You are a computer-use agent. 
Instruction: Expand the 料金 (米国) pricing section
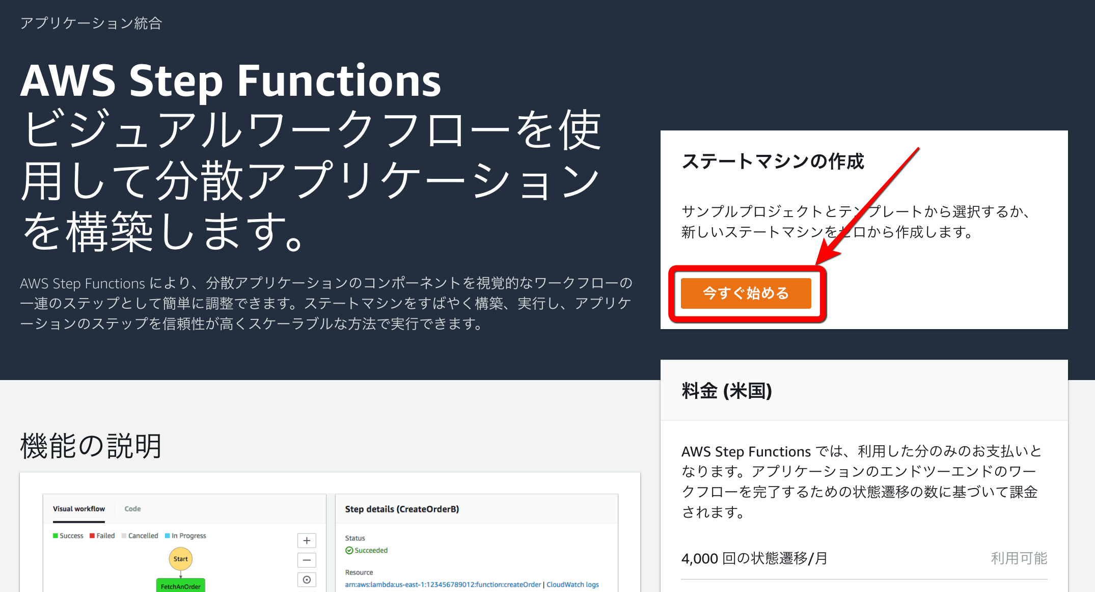pyautogui.click(x=726, y=391)
